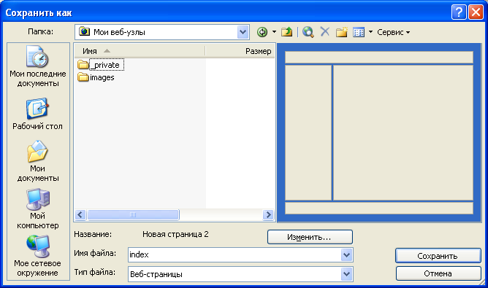Screen dimensions: 488x288
Task: Open Мое сетевое окружение shortcut
Action: 38,256
